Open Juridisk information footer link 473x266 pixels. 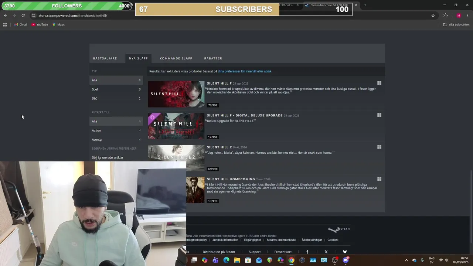point(225,240)
